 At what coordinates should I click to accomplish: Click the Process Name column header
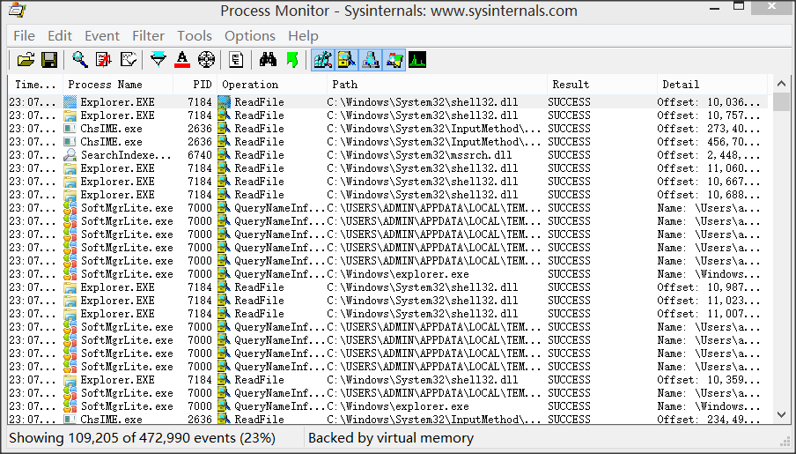coord(118,85)
